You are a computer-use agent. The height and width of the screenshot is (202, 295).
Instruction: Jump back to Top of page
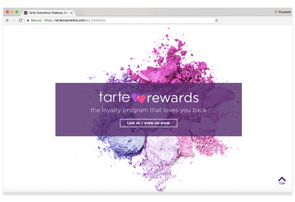coord(282,180)
